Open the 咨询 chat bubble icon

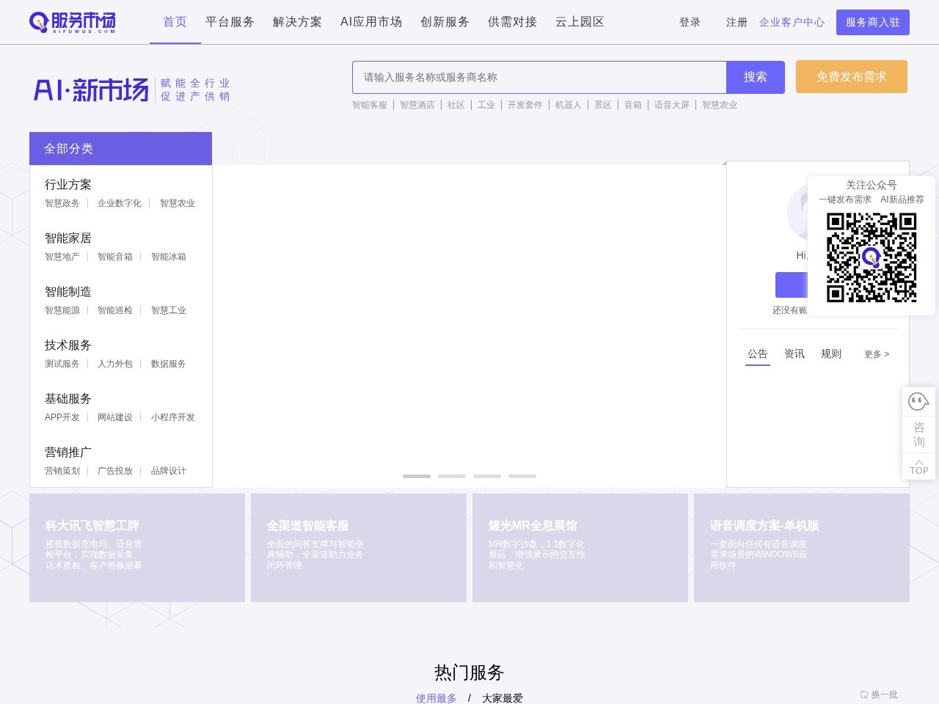[918, 402]
